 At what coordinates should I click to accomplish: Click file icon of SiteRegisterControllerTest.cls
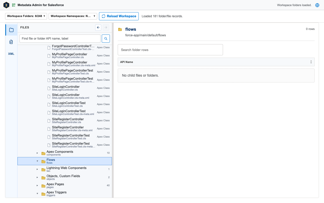pyautogui.click(x=49, y=137)
